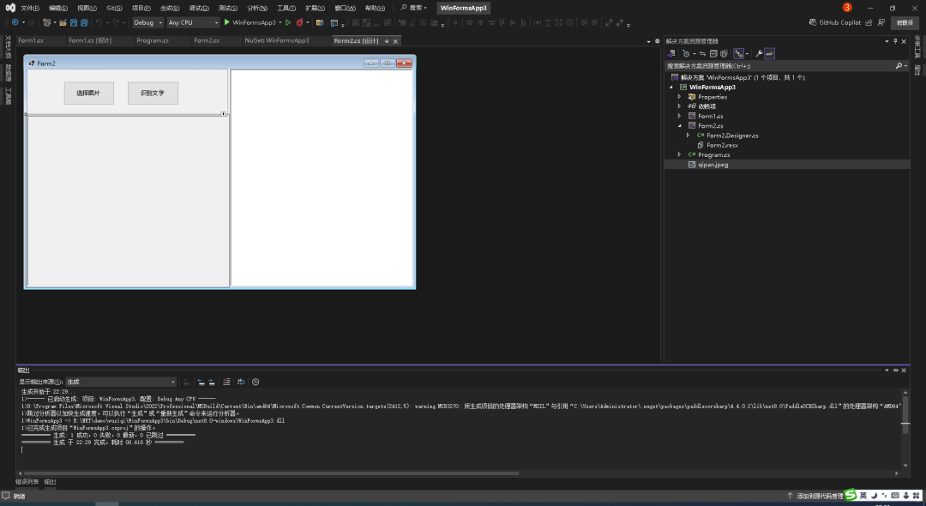
Task: Click the Save All toolbar icon
Action: (x=83, y=22)
